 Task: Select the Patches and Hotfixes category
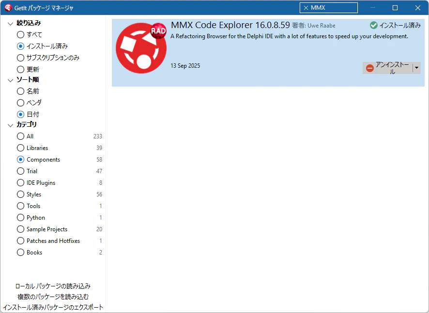[x=20, y=241]
